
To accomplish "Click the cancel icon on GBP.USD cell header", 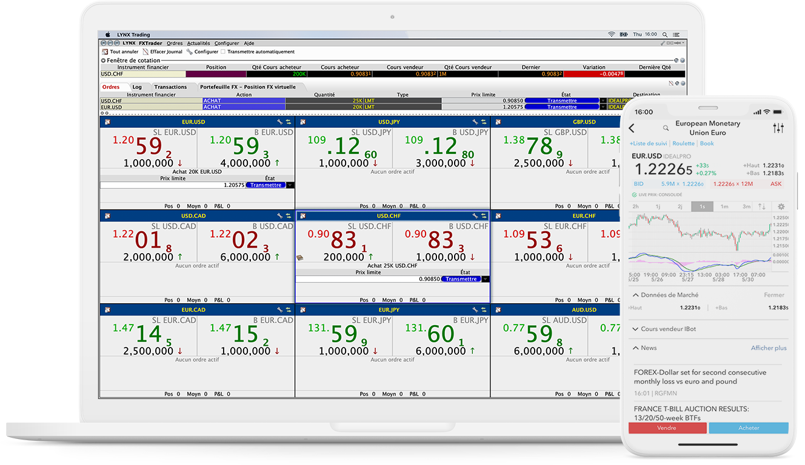I will click(498, 122).
